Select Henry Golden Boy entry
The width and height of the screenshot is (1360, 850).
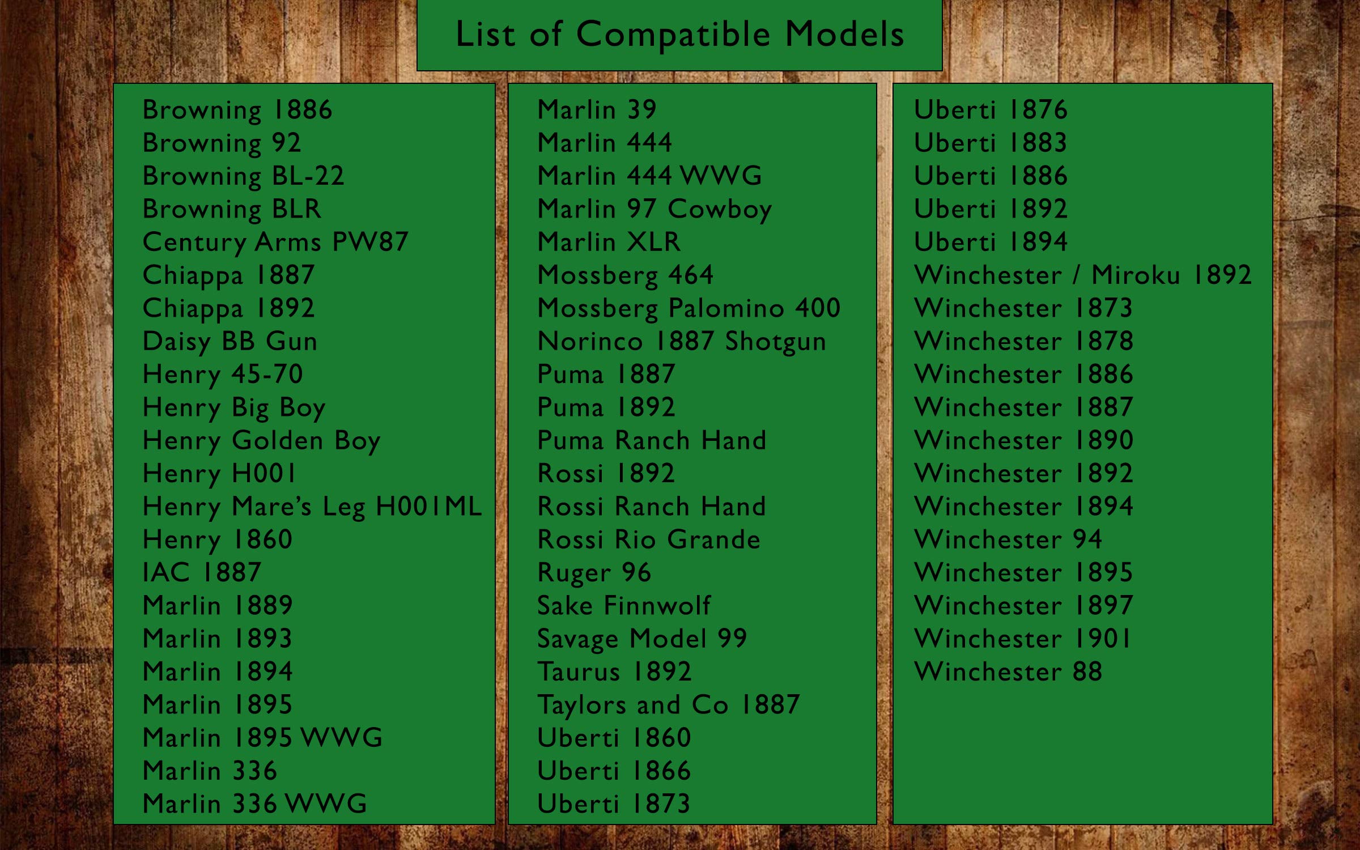tap(261, 441)
